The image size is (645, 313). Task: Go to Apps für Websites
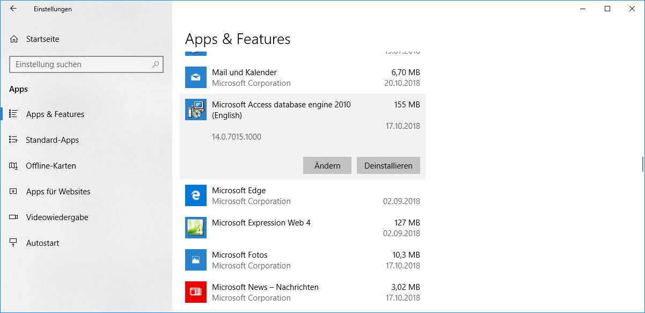tap(58, 192)
